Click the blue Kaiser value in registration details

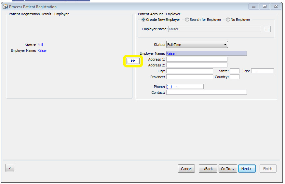pos(42,50)
